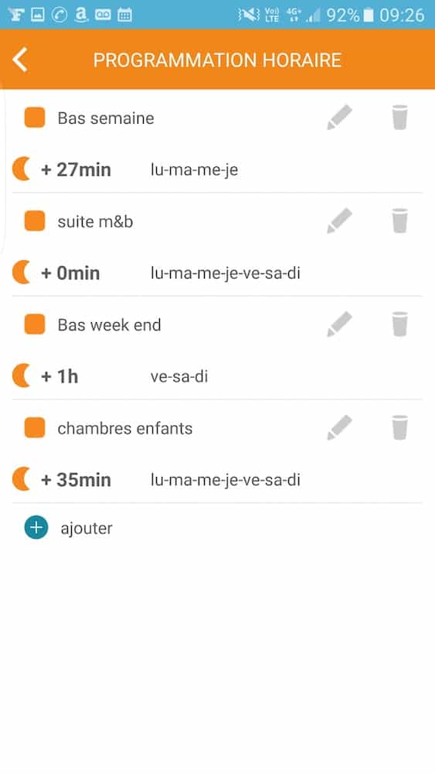Toggle the Bas week end orange checkbox
The width and height of the screenshot is (435, 774).
point(35,324)
